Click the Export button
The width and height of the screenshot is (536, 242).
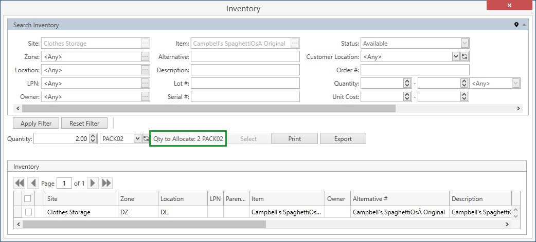[x=343, y=139]
